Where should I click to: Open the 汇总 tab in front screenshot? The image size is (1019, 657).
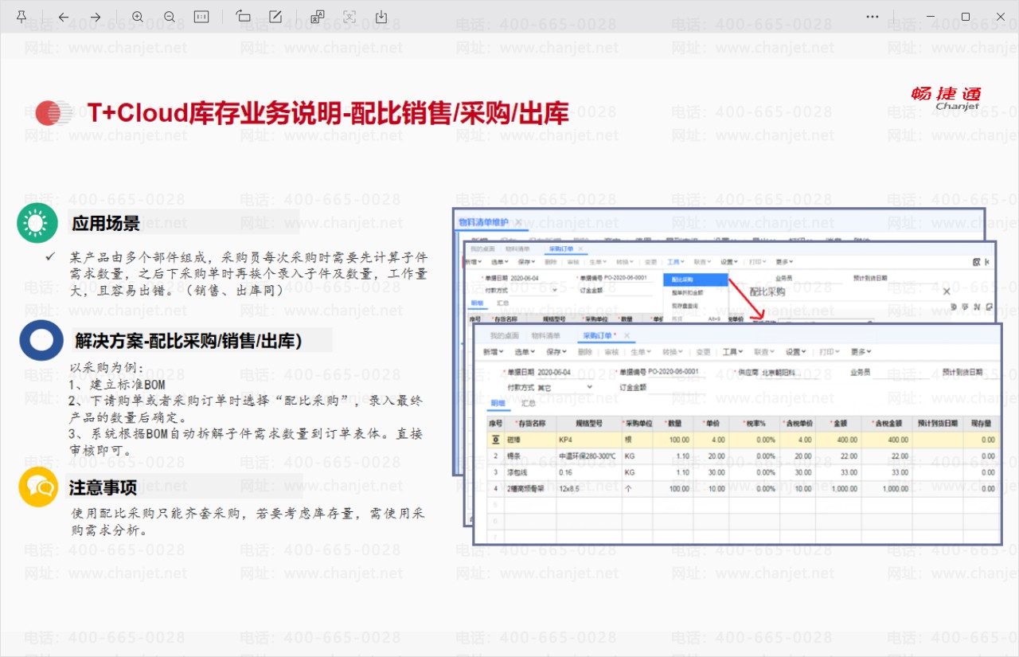[x=528, y=404]
